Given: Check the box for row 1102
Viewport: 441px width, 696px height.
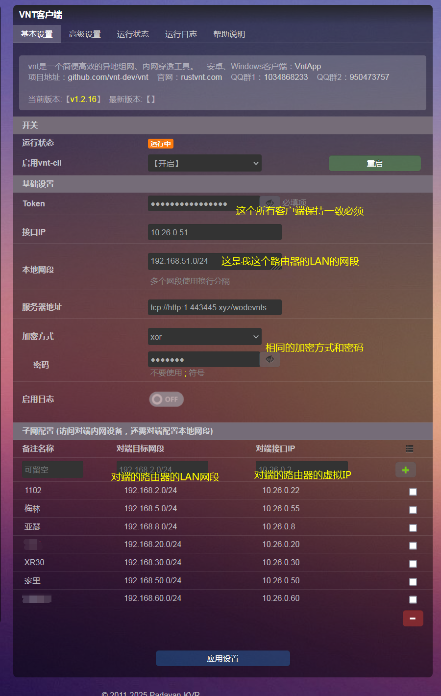Looking at the screenshot, I should point(413,492).
